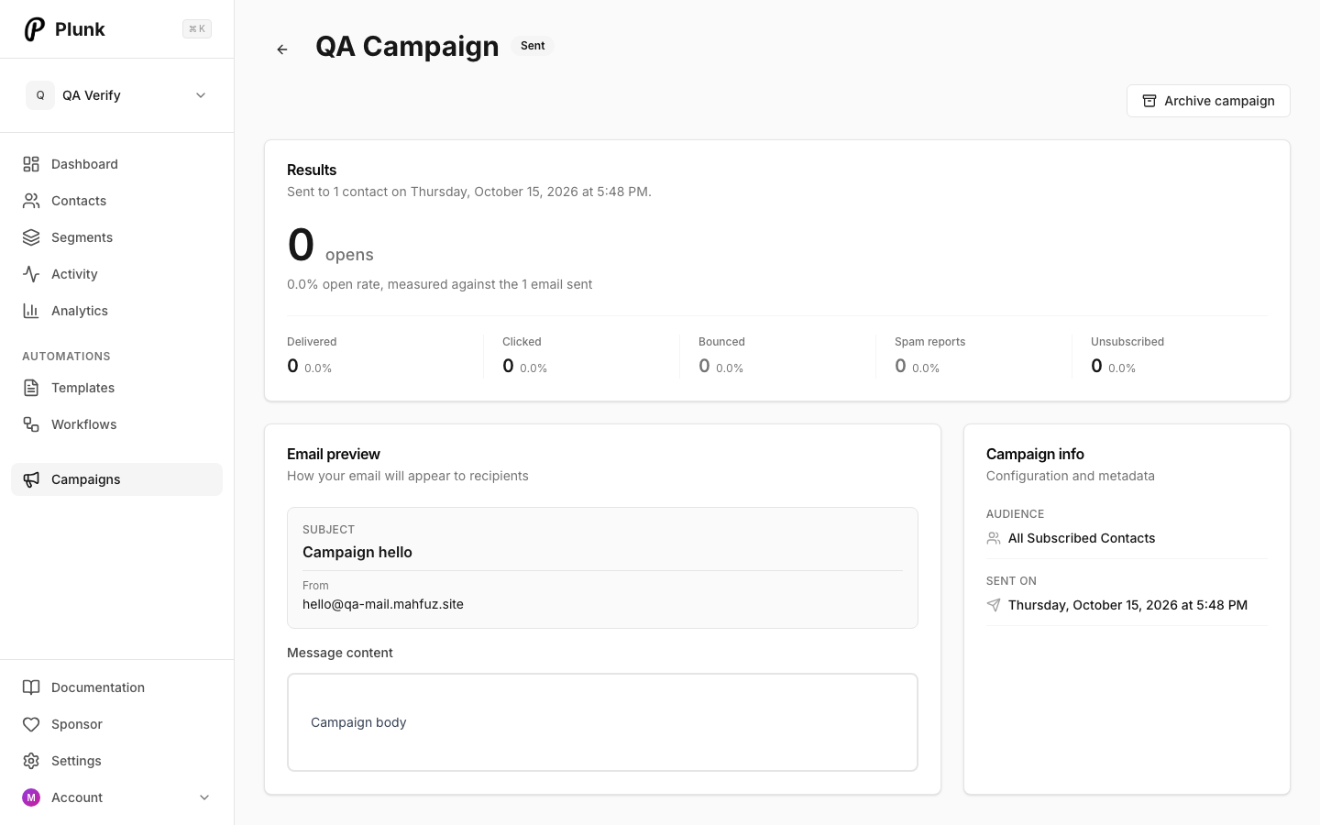This screenshot has width=1320, height=825.
Task: Visit the Sponsor link
Action: (x=116, y=724)
